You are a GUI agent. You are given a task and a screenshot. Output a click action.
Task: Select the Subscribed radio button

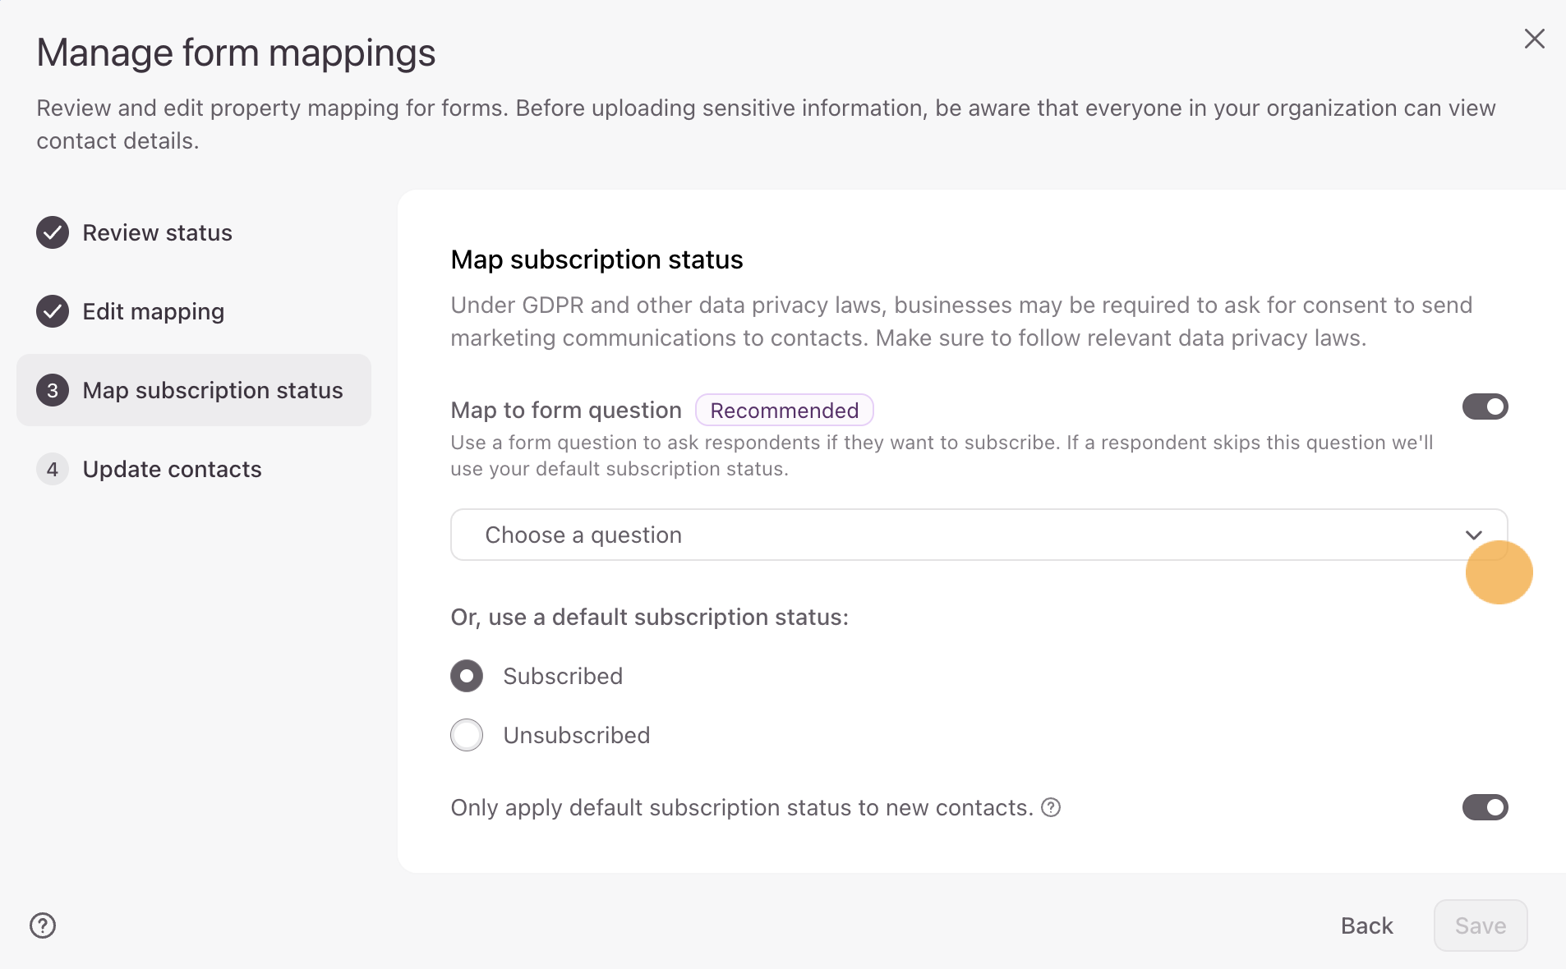pyautogui.click(x=467, y=676)
